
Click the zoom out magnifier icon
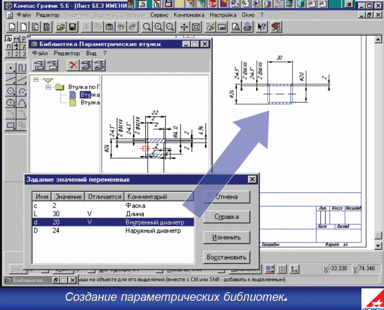click(170, 26)
